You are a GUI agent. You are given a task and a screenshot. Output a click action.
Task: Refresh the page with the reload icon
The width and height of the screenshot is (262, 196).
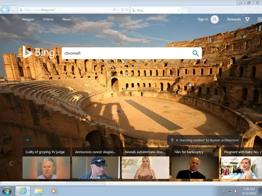(x=123, y=10)
